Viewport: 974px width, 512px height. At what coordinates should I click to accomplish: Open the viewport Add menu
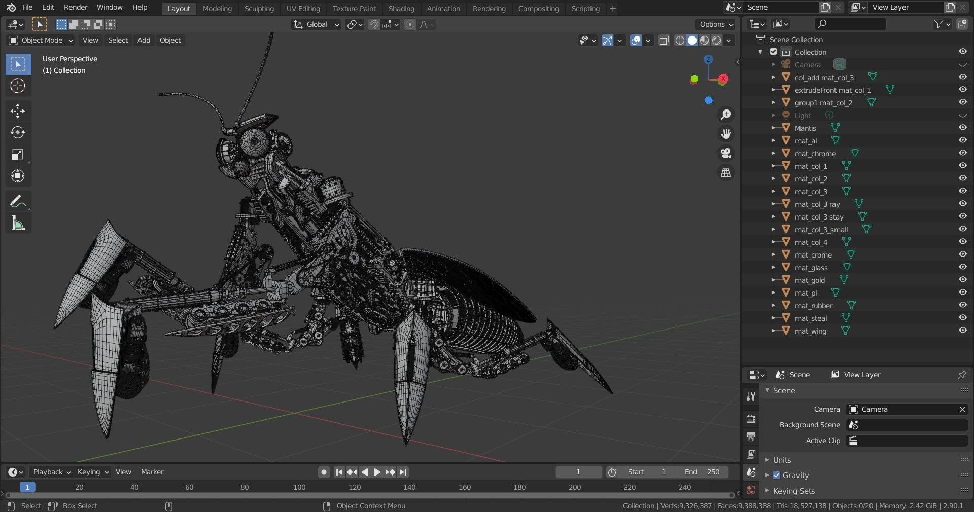pos(144,41)
